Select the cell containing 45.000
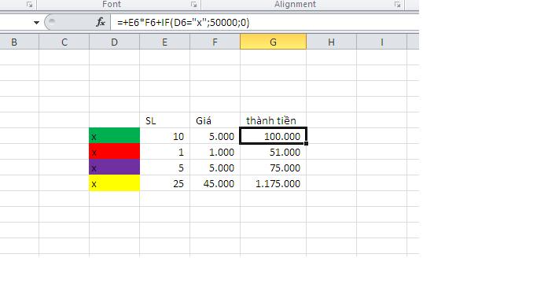Image resolution: width=537 pixels, height=302 pixels. point(215,183)
